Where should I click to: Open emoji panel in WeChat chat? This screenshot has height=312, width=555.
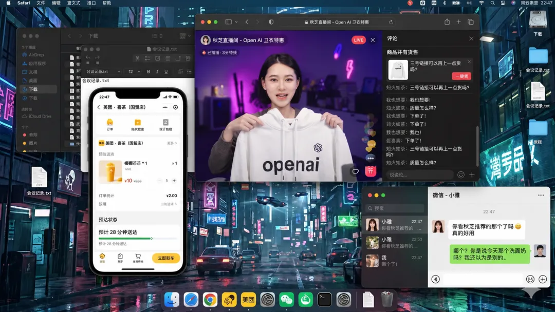530,279
